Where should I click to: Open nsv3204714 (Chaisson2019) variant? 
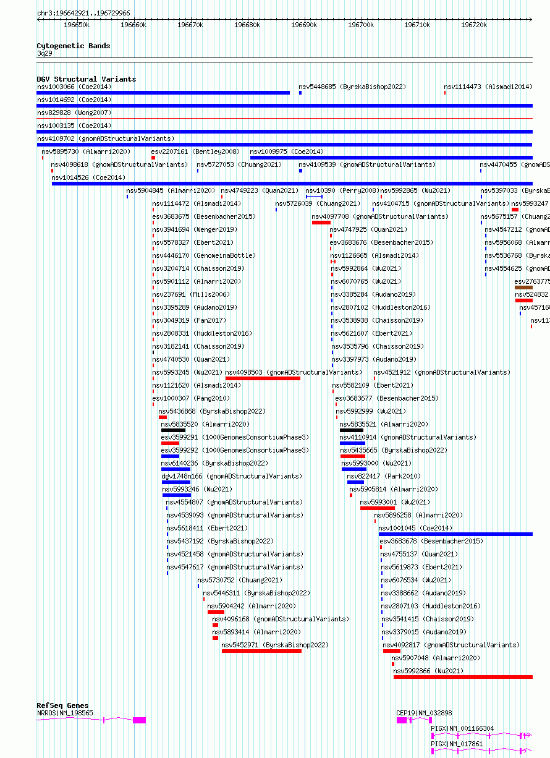point(198,269)
